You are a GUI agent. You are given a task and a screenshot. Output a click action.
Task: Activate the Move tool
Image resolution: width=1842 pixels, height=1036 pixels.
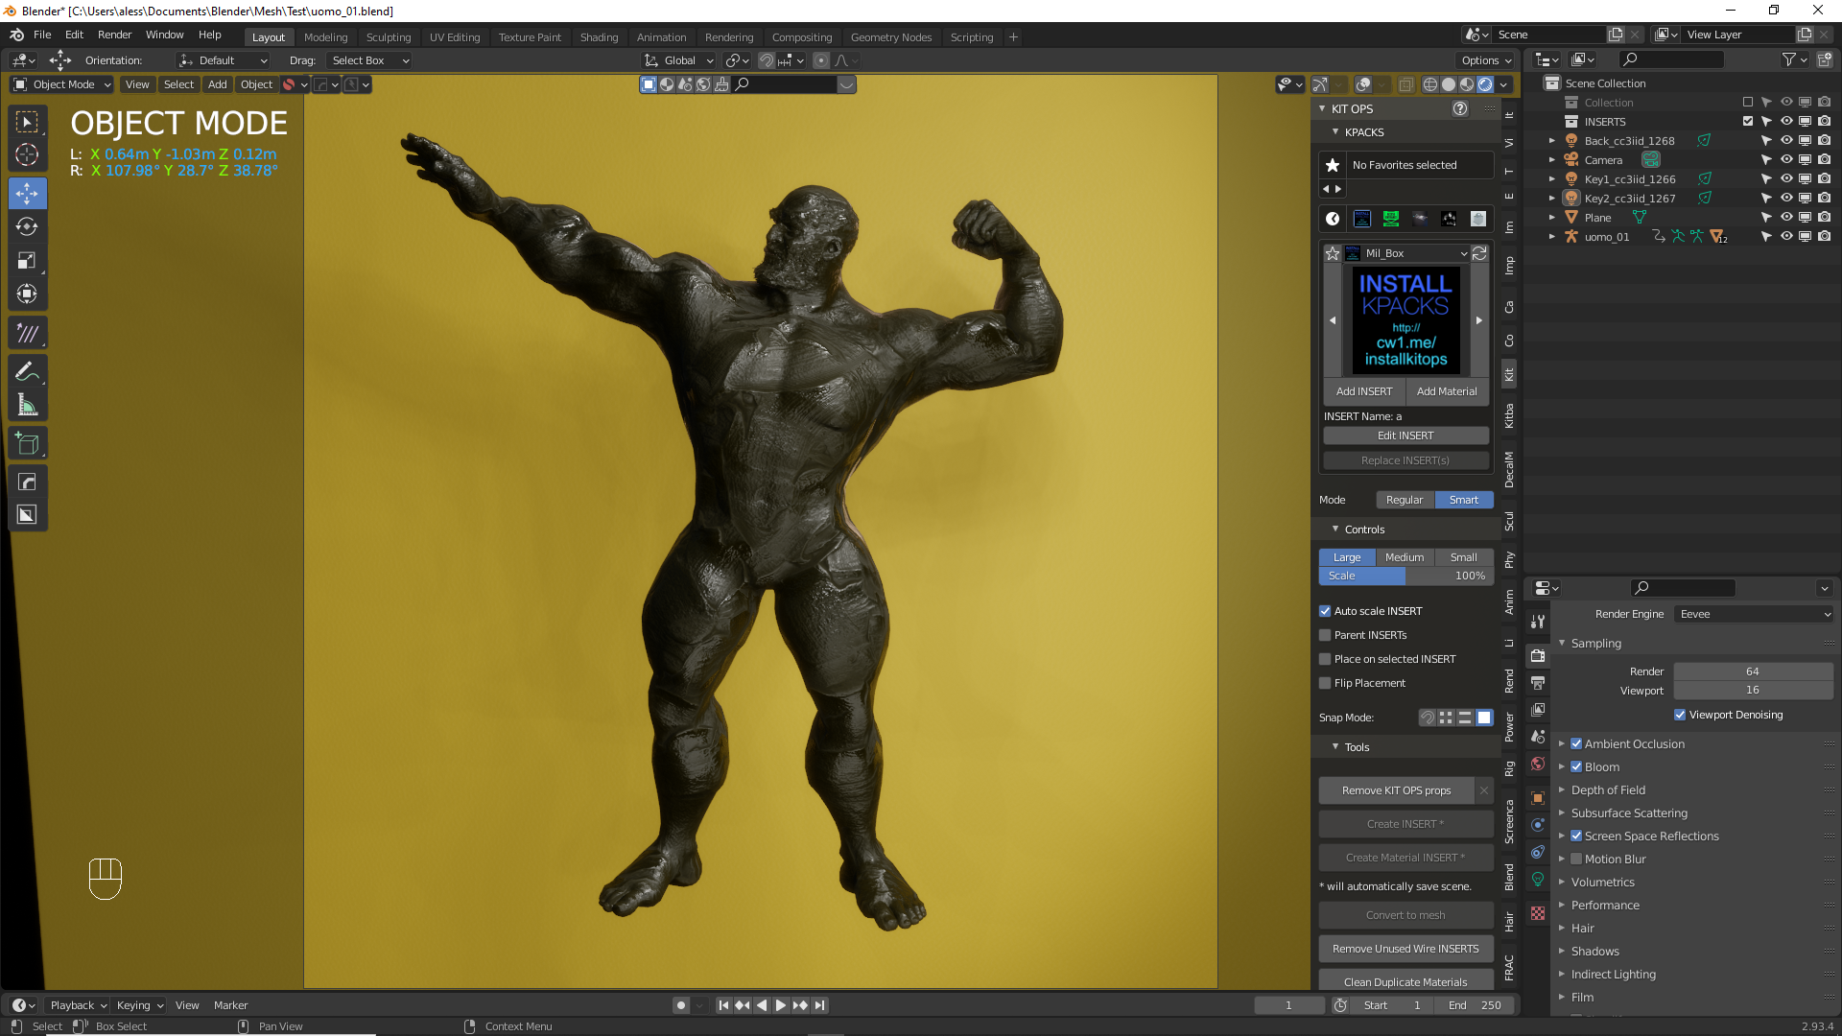click(x=28, y=193)
